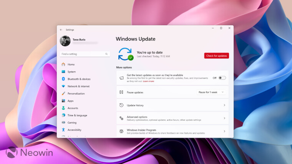
Task: Open Time & language label
Action: coord(77,115)
